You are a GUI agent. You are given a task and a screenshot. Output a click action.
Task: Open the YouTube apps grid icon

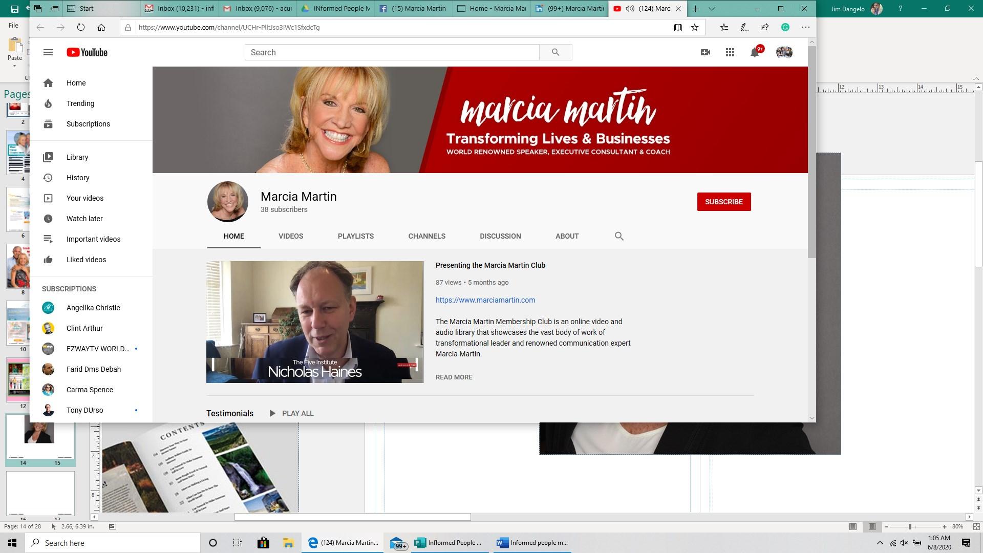click(x=730, y=52)
